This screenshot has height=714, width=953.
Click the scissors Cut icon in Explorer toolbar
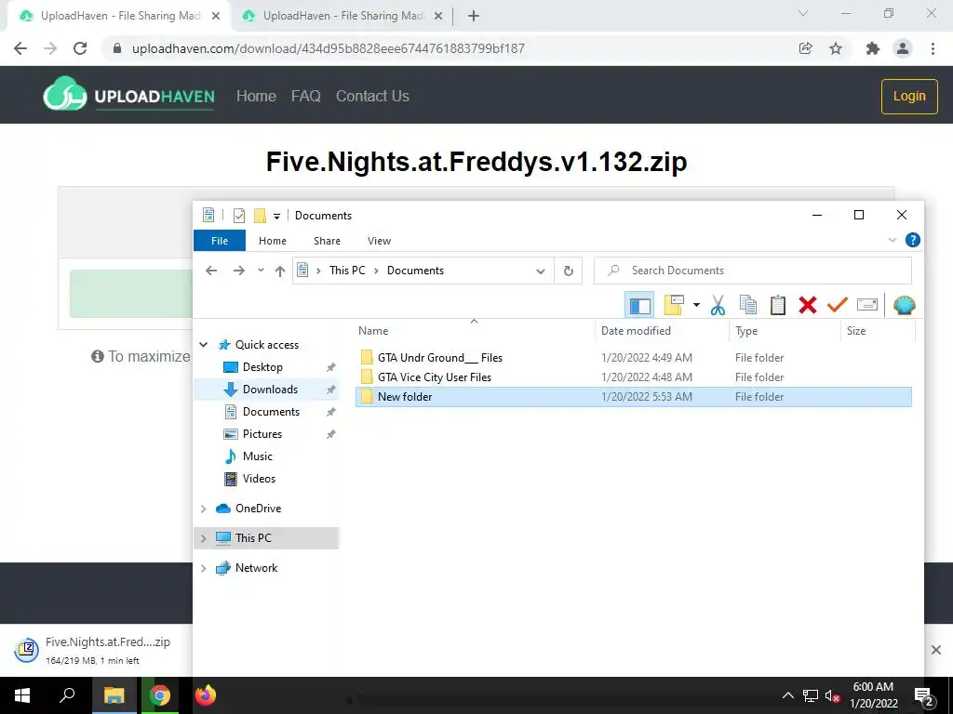coord(718,305)
